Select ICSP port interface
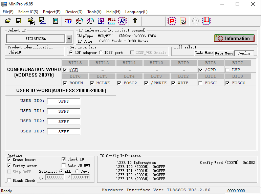This screenshot has width=261, height=194. pos(101,52)
